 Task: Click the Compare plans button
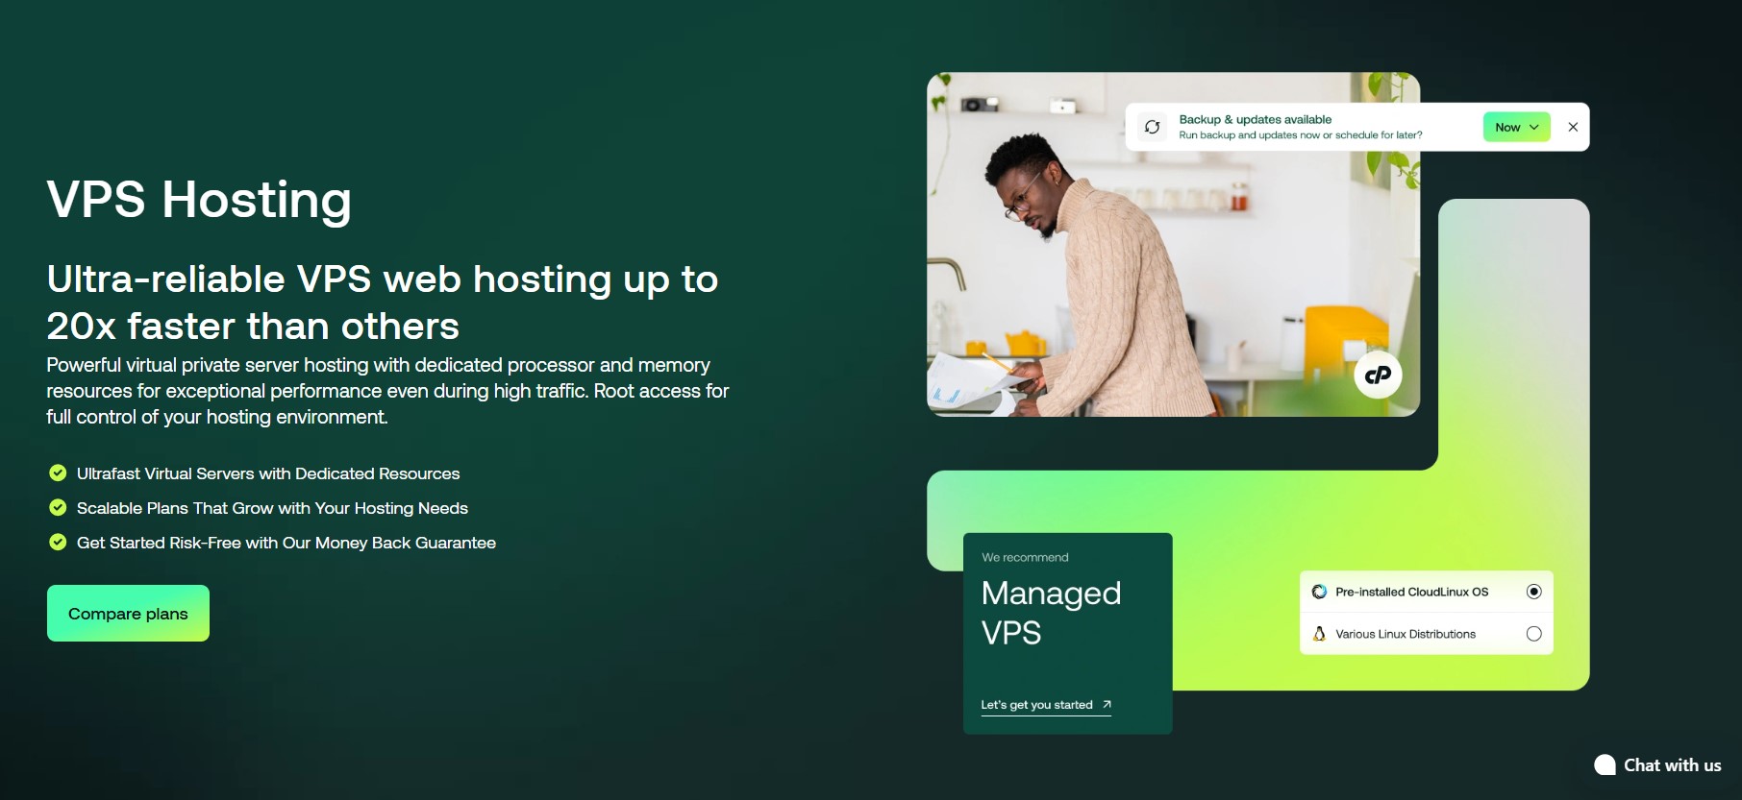coord(128,613)
